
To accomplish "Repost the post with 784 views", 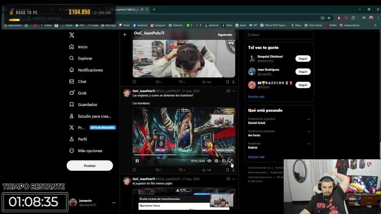I will pyautogui.click(x=159, y=82).
